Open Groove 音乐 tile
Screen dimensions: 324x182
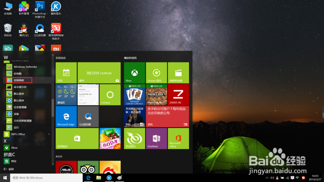pyautogui.click(x=156, y=73)
